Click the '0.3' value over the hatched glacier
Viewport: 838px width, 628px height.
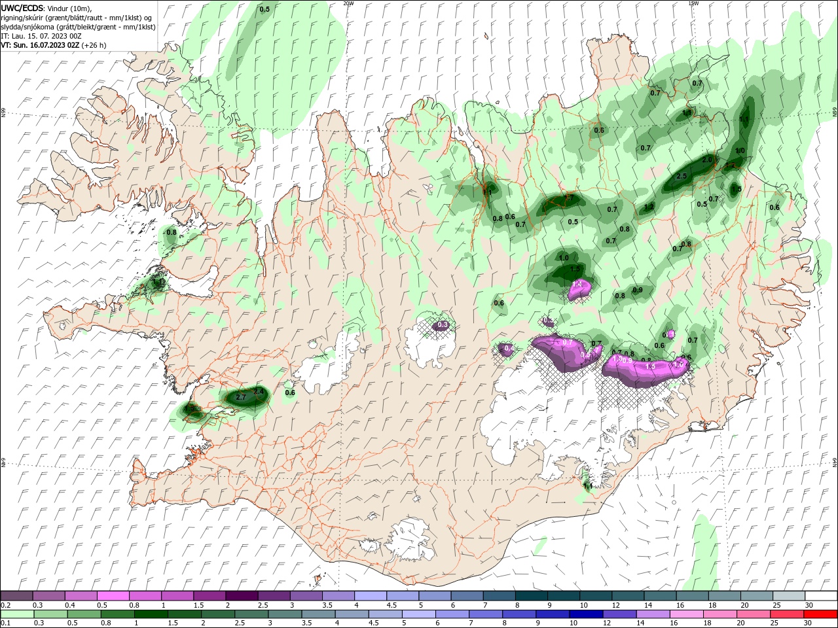pyautogui.click(x=443, y=324)
